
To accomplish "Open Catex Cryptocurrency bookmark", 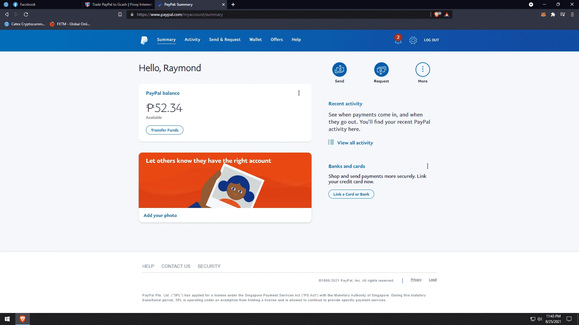I will 25,24.
